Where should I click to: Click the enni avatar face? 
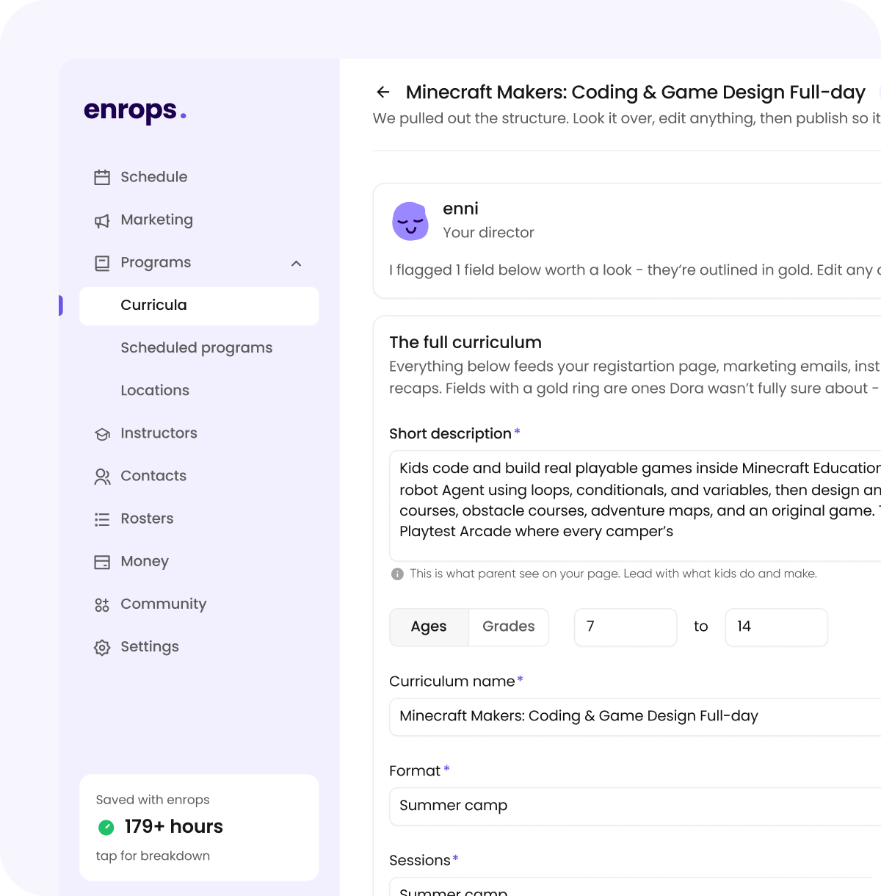click(410, 221)
